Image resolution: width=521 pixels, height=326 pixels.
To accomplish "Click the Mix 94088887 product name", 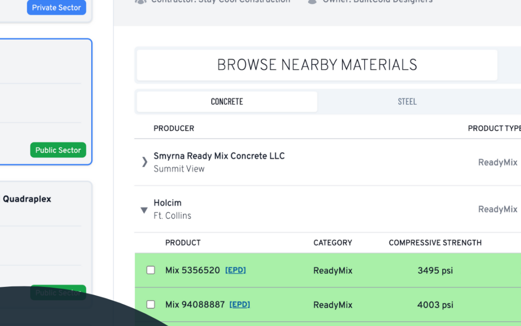I will coord(195,304).
